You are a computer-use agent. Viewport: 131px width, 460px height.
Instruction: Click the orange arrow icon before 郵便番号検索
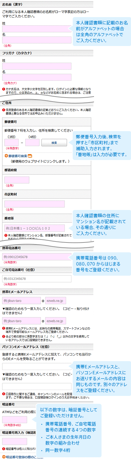[6, 156]
